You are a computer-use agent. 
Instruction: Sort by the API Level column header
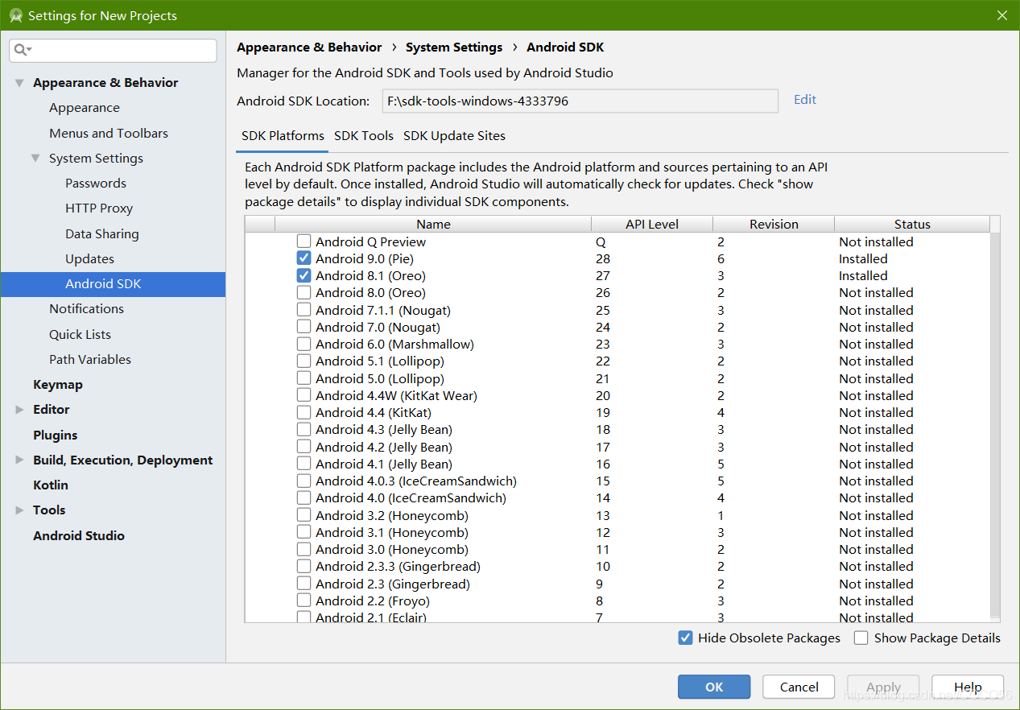(652, 225)
